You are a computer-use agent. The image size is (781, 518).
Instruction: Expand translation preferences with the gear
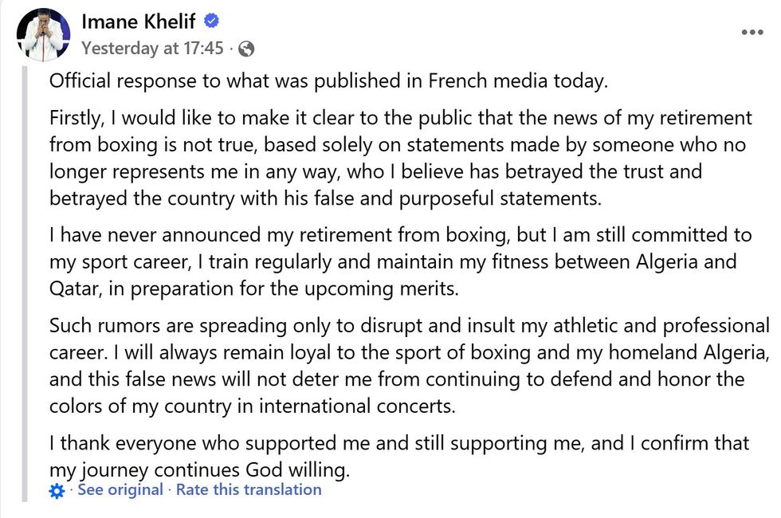[56, 490]
